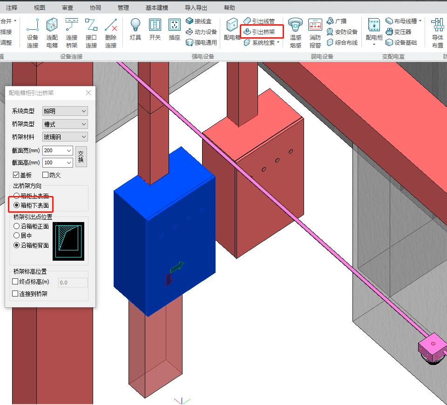This screenshot has width=447, height=405.
Task: Select the 温感烟感 detector tool
Action: click(296, 33)
